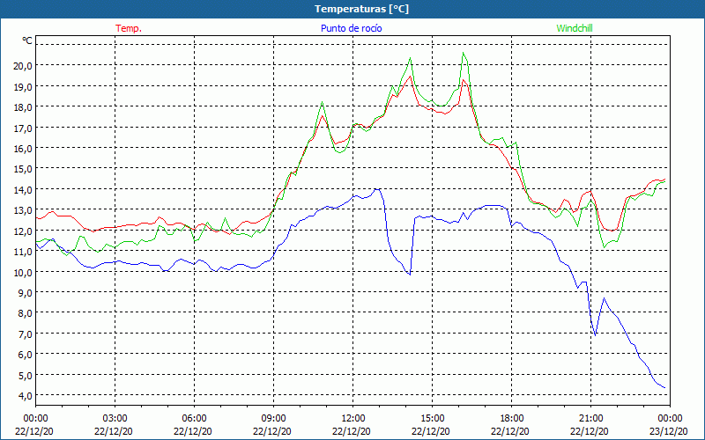Click the 15:00 time axis label
The image size is (705, 440).
tap(432, 419)
